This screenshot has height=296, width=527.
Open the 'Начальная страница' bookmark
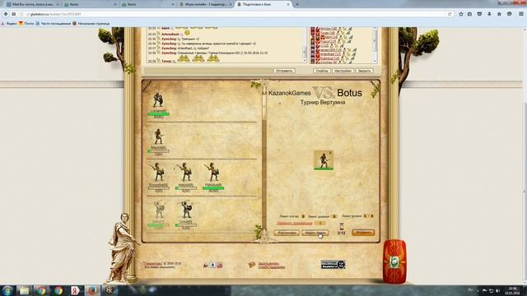point(91,24)
